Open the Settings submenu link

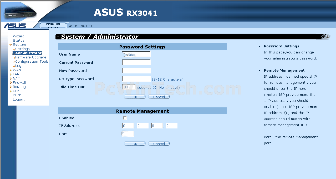click(x=22, y=49)
